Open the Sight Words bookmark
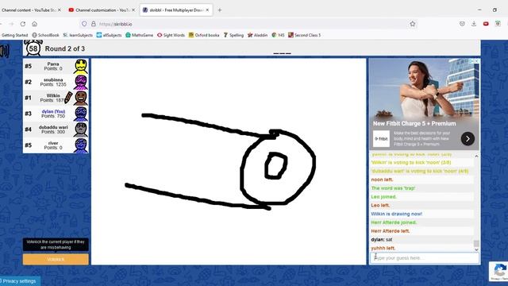The image size is (508, 286). pos(171,35)
